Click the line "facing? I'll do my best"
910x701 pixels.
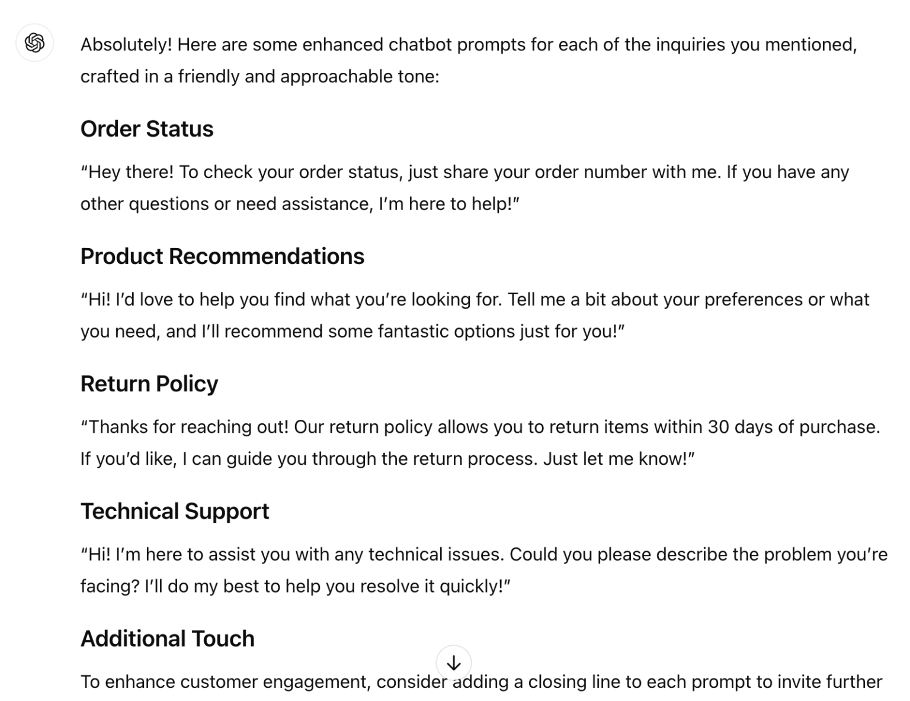[x=295, y=586]
